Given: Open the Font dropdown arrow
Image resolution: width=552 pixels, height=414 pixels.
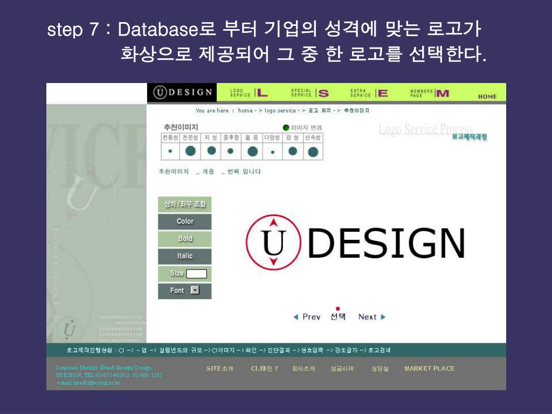Looking at the screenshot, I should (x=195, y=290).
